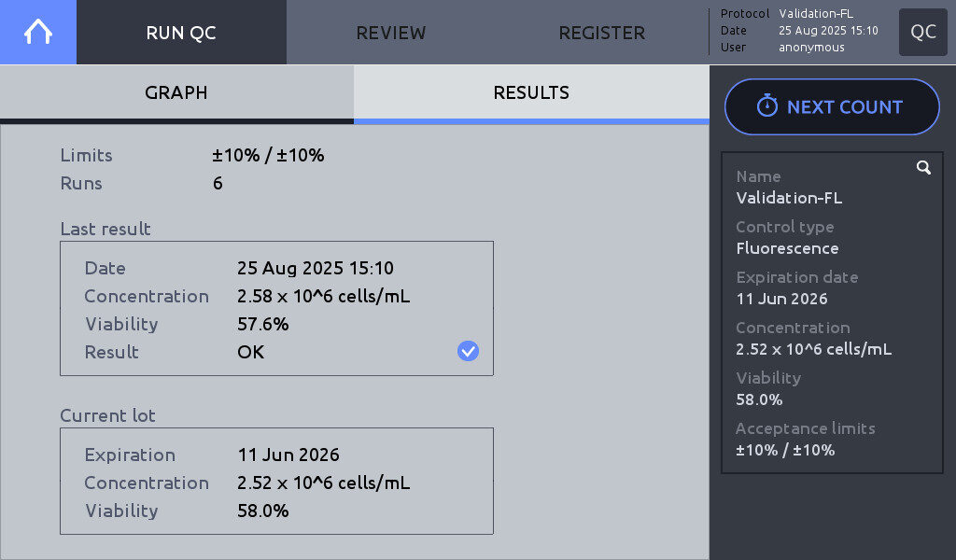The image size is (956, 560).
Task: Click the blue OK checkmark icon
Action: pos(468,351)
